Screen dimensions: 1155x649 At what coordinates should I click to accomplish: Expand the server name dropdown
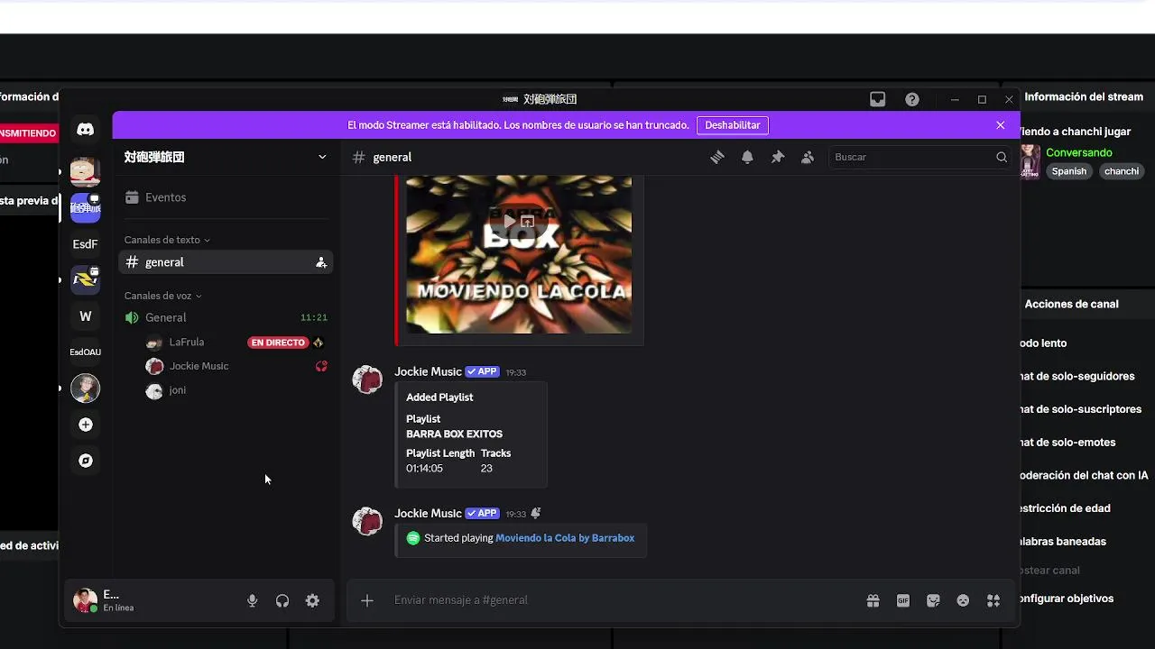pos(322,157)
